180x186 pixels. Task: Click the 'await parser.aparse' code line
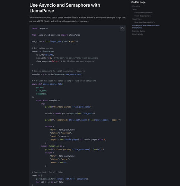tap(70, 113)
